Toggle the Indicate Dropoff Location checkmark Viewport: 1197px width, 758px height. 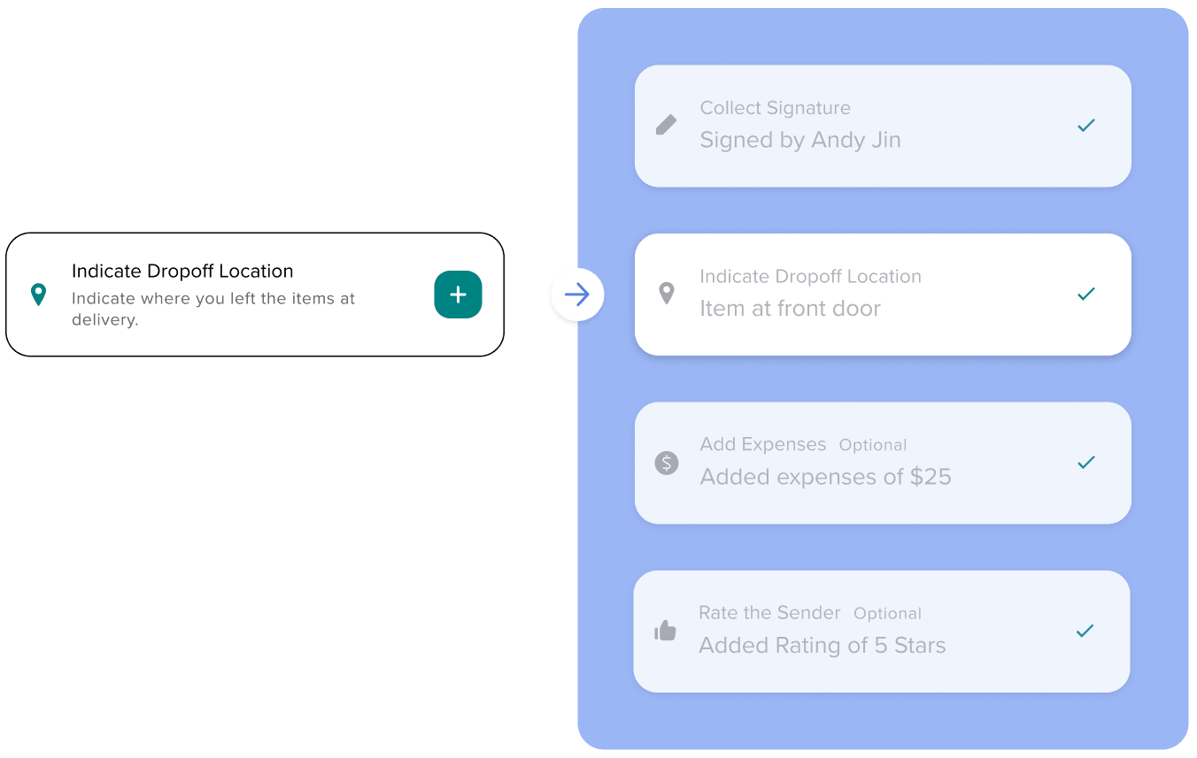[1086, 294]
